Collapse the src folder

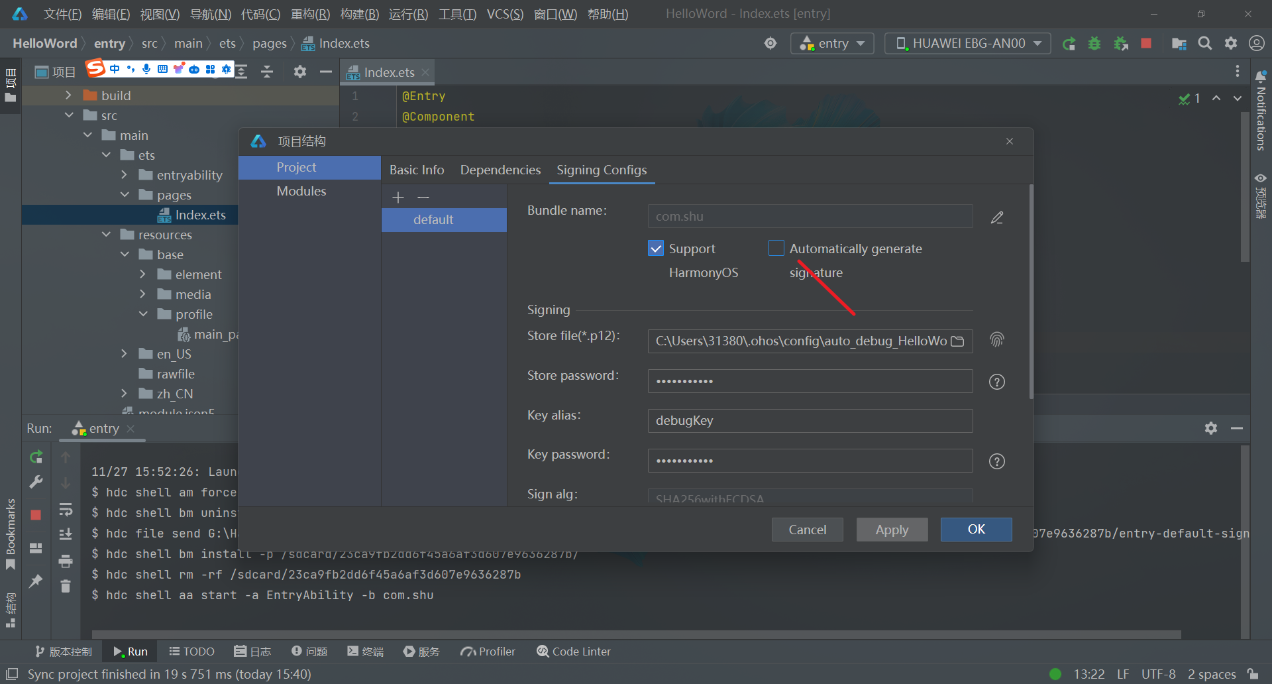coord(69,115)
